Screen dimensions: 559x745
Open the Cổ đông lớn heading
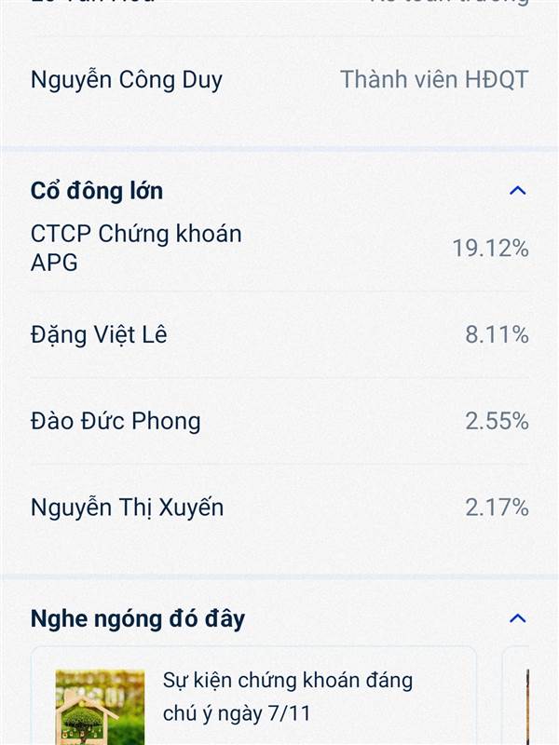[97, 191]
